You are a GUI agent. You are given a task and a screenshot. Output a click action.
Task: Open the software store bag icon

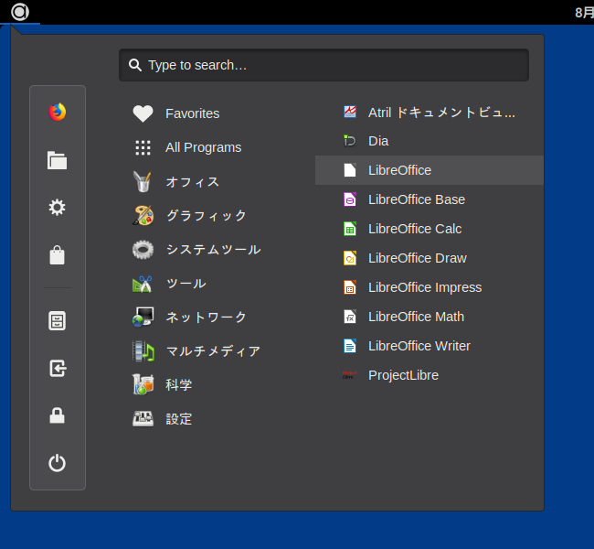(58, 255)
